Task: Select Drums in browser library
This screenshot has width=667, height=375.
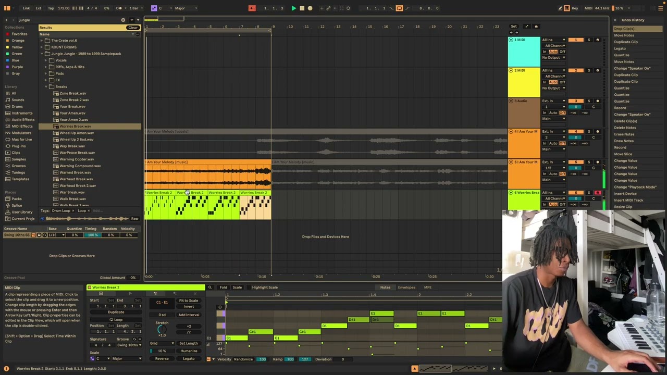Action: pyautogui.click(x=17, y=107)
